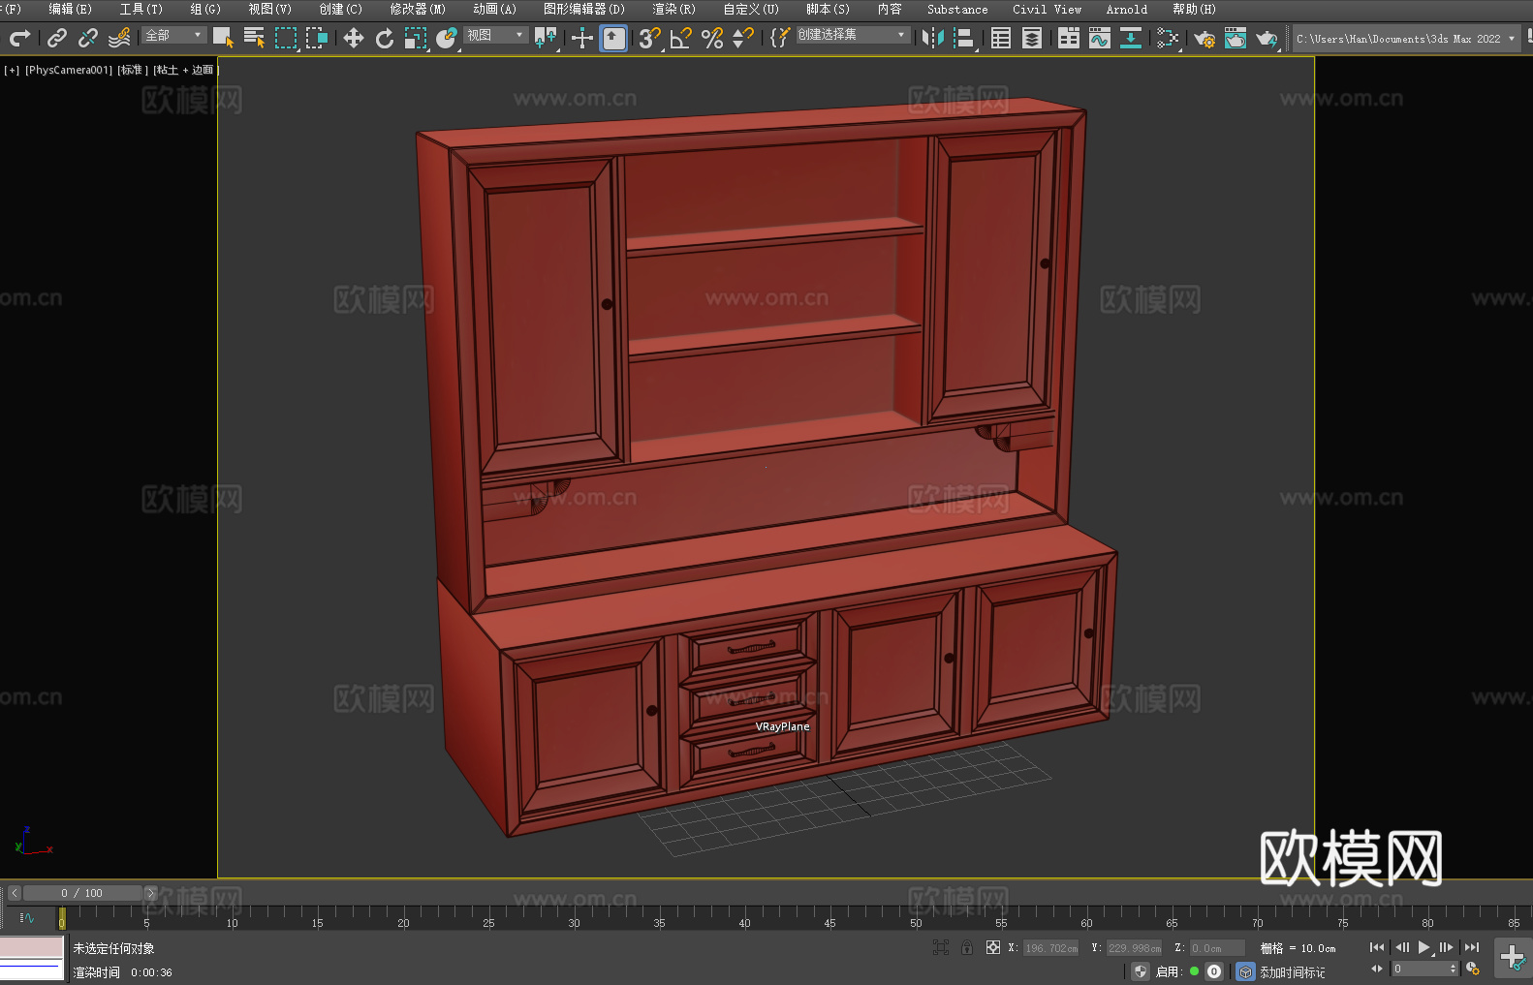Click X coordinate field
The width and height of the screenshot is (1533, 985).
[x=1051, y=948]
